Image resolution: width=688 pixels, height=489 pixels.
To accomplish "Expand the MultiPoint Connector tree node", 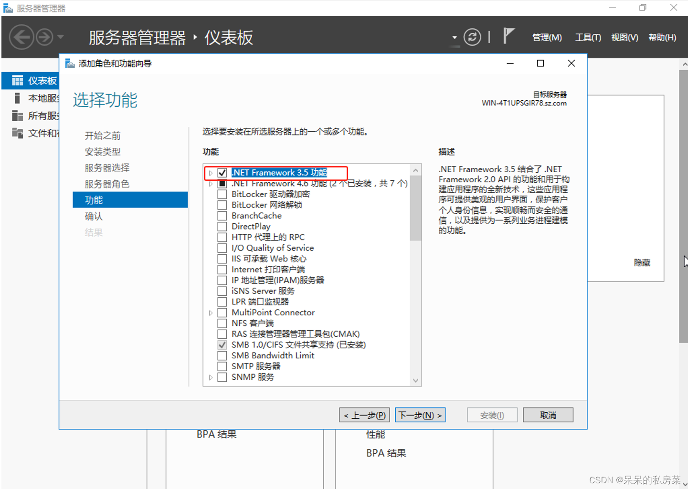I will (x=211, y=313).
